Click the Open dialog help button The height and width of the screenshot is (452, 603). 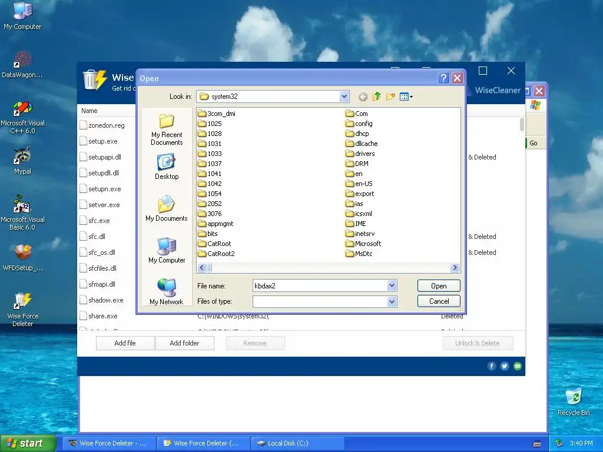pos(443,78)
